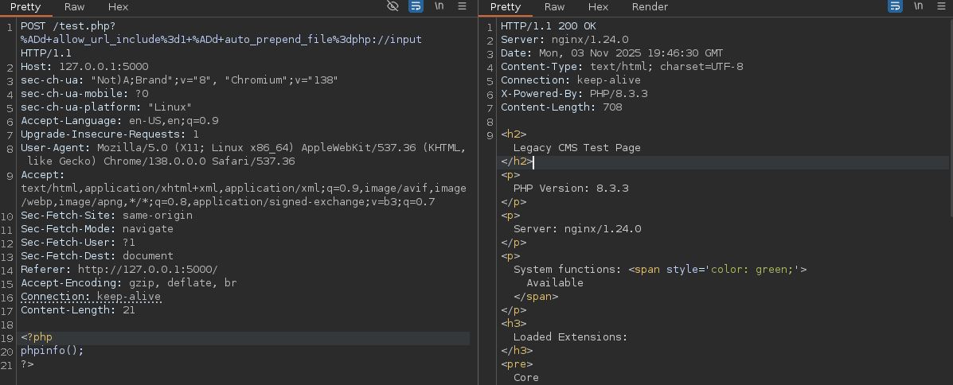The height and width of the screenshot is (385, 953).
Task: Click the Content-Length: 21 request header
Action: pyautogui.click(x=78, y=310)
